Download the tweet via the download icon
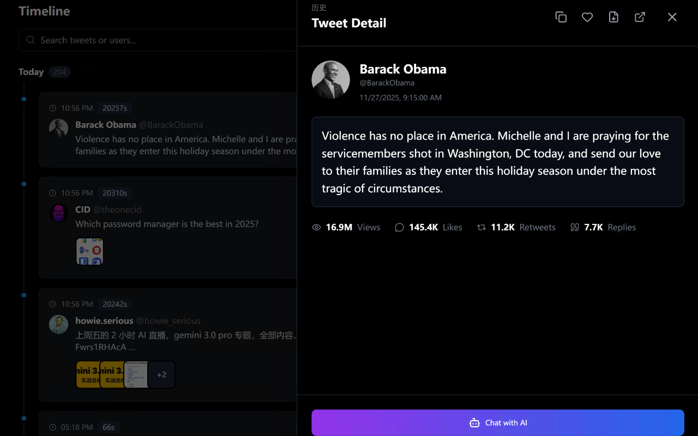The width and height of the screenshot is (698, 436). (613, 17)
